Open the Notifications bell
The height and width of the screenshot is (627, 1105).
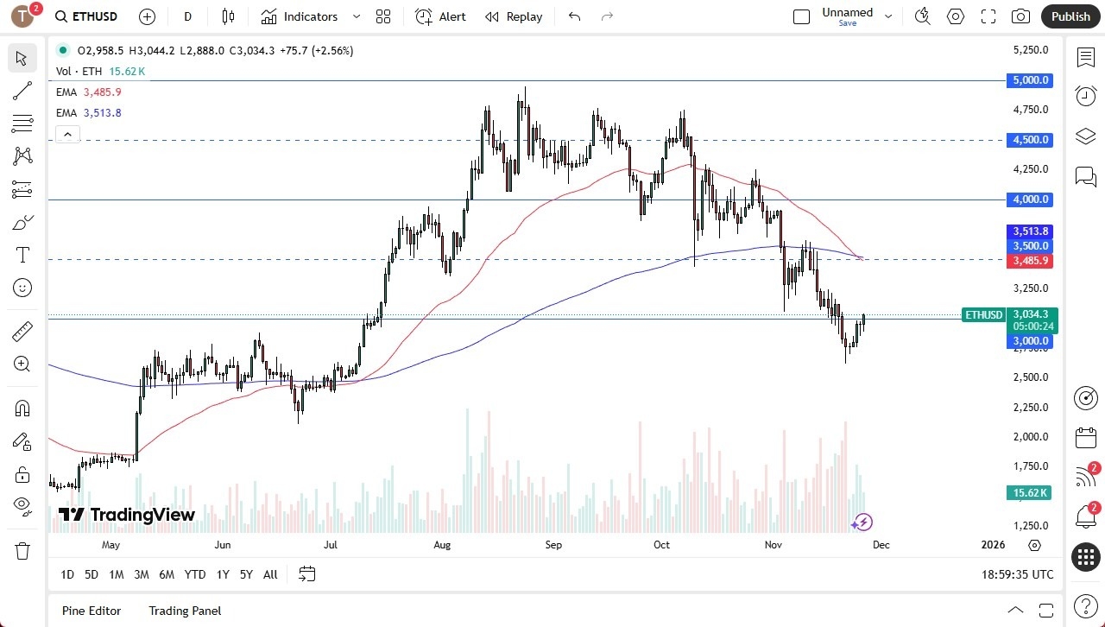[x=1085, y=516]
